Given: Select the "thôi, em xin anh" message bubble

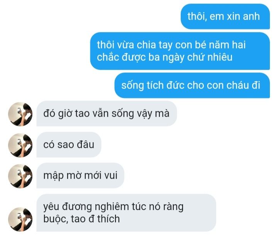Looking at the screenshot, I should [x=225, y=17].
